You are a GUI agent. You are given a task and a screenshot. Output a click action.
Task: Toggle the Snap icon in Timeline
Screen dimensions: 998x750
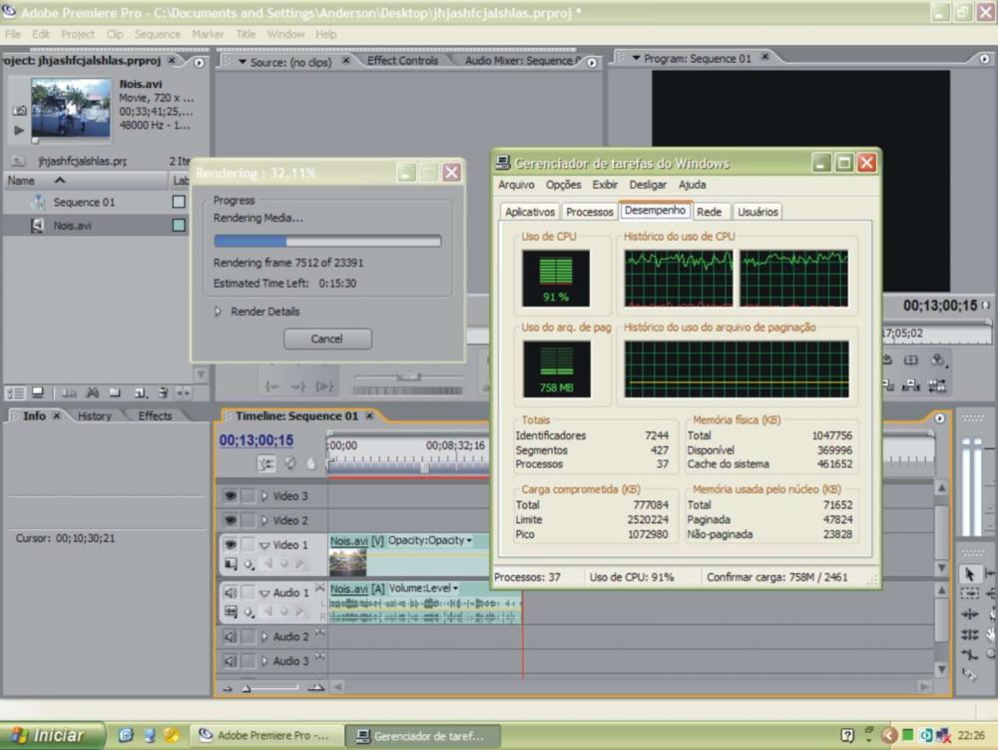[266, 463]
